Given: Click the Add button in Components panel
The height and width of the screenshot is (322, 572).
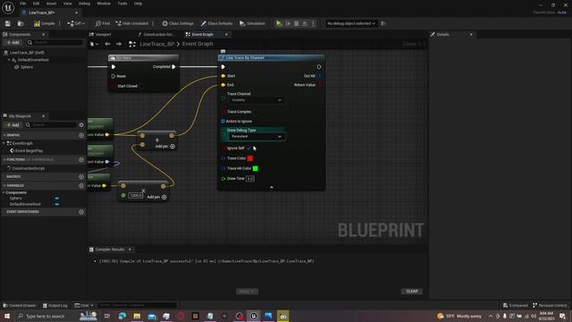Looking at the screenshot, I should coord(13,43).
